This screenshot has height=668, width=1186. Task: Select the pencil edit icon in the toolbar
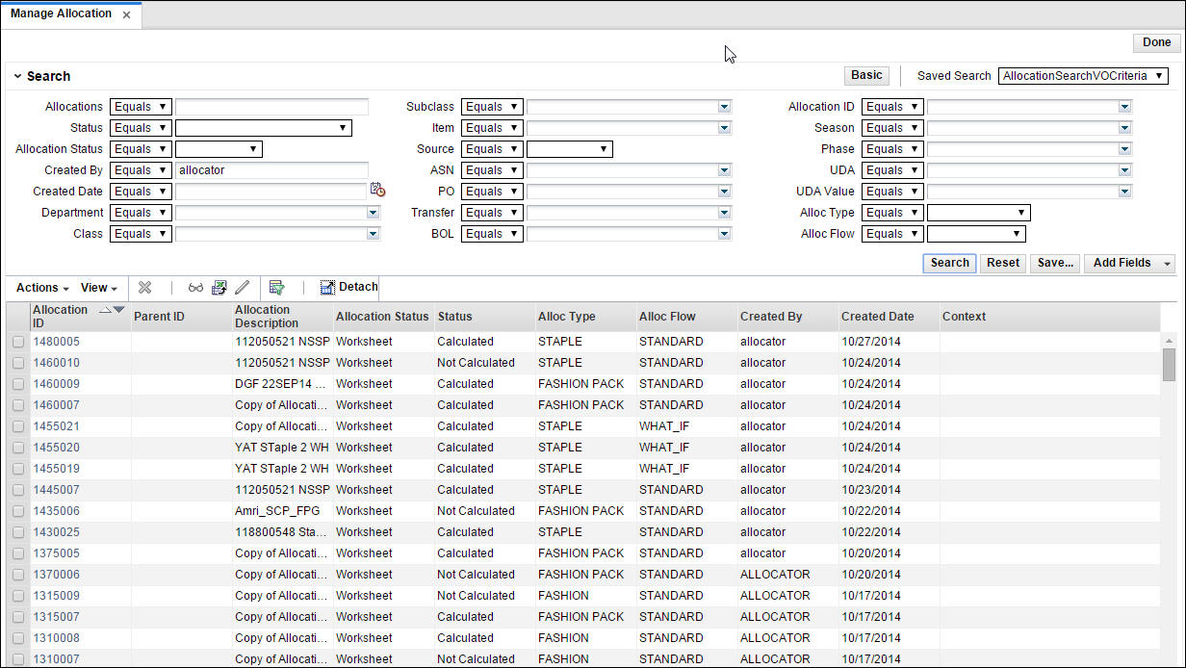[242, 287]
